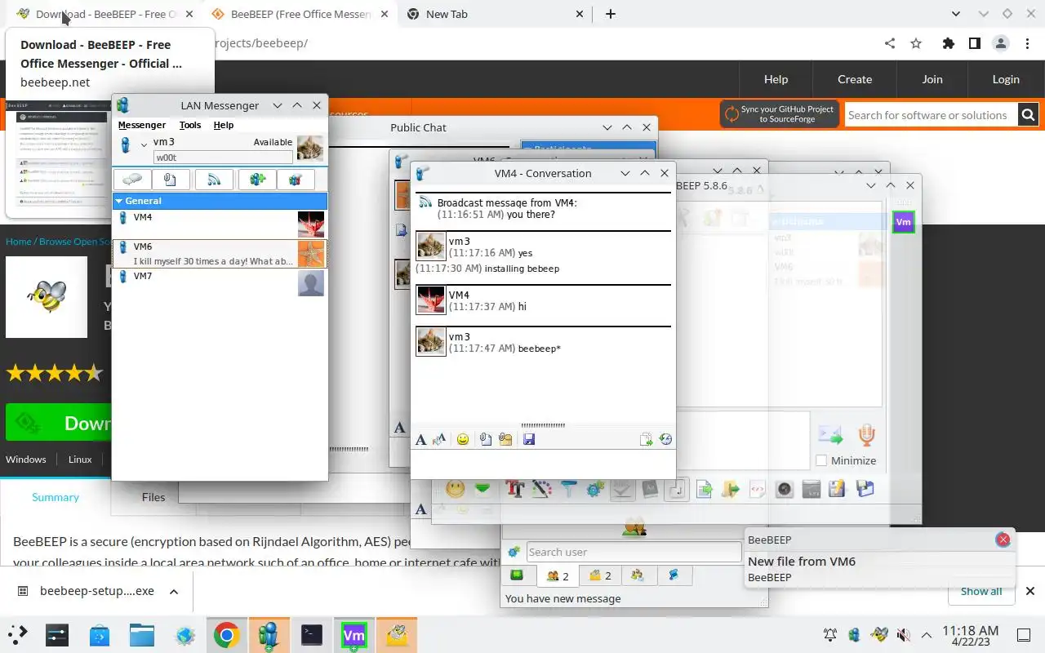Viewport: 1045px width, 653px height.
Task: Click Search user field in BeeBEEP
Action: click(x=634, y=553)
